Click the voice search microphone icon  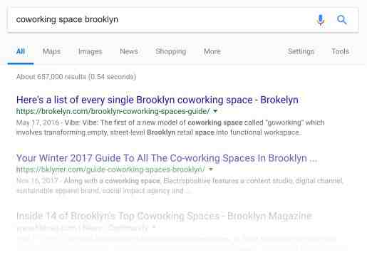321,20
